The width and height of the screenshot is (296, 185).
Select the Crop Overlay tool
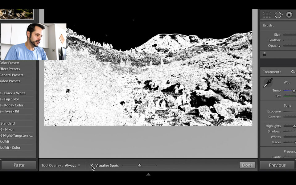(x=267, y=14)
